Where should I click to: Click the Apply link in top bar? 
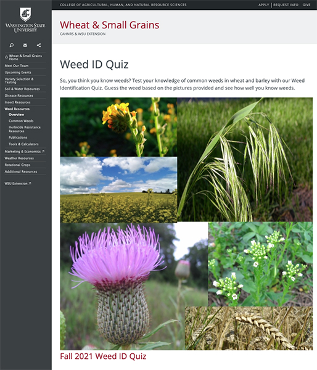264,5
